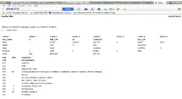Image resolution: width=182 pixels, height=99 pixels.
Task: Click the blue Yahoo Search button
Action: coord(68,9)
